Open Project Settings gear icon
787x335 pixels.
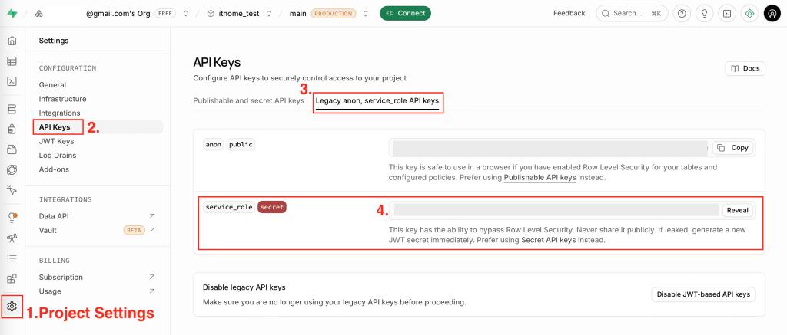coord(12,306)
